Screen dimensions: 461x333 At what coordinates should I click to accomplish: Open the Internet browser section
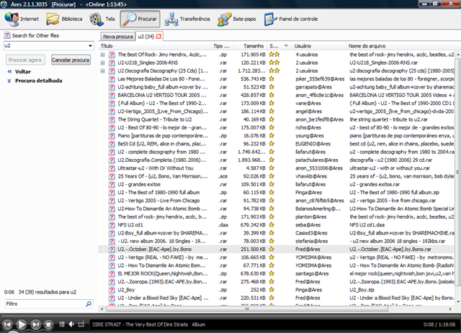[22, 19]
